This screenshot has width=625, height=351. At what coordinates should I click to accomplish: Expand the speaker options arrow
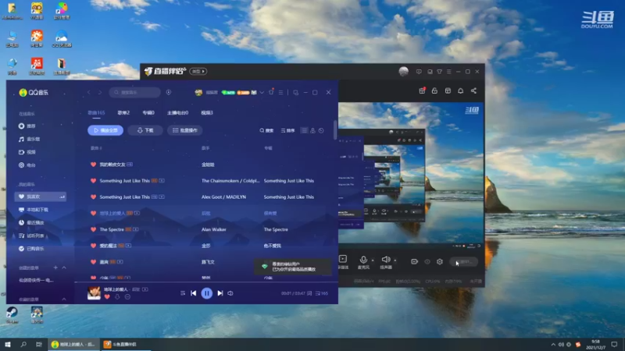(395, 261)
